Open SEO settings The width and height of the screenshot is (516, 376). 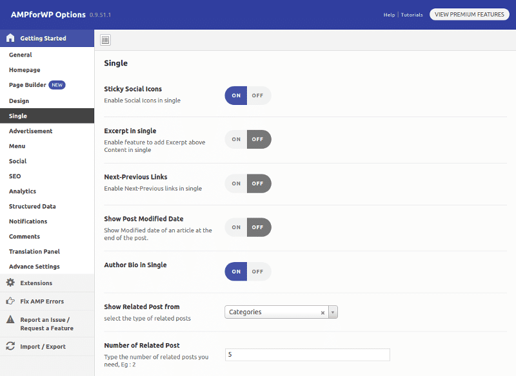click(47, 176)
